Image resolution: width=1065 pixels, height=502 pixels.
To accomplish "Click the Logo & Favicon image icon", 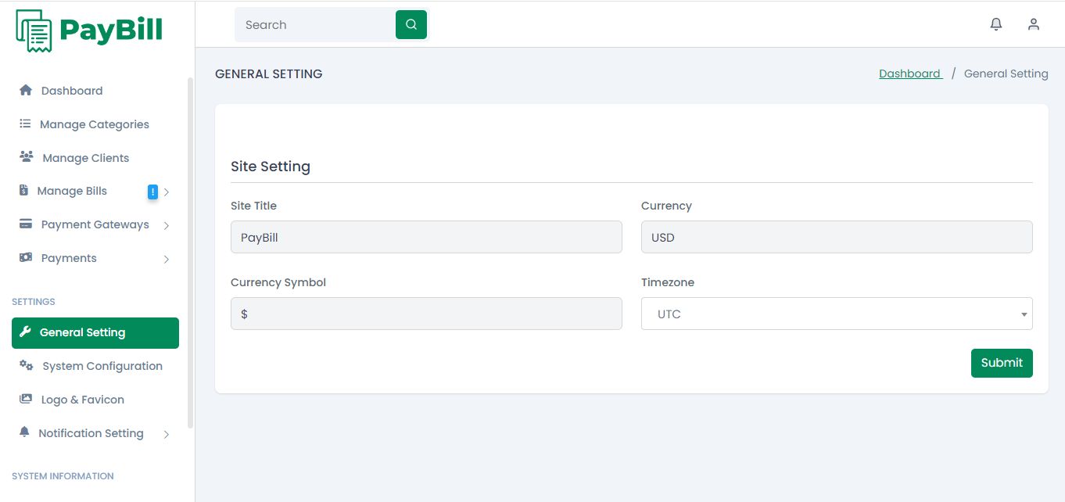I will click(26, 400).
